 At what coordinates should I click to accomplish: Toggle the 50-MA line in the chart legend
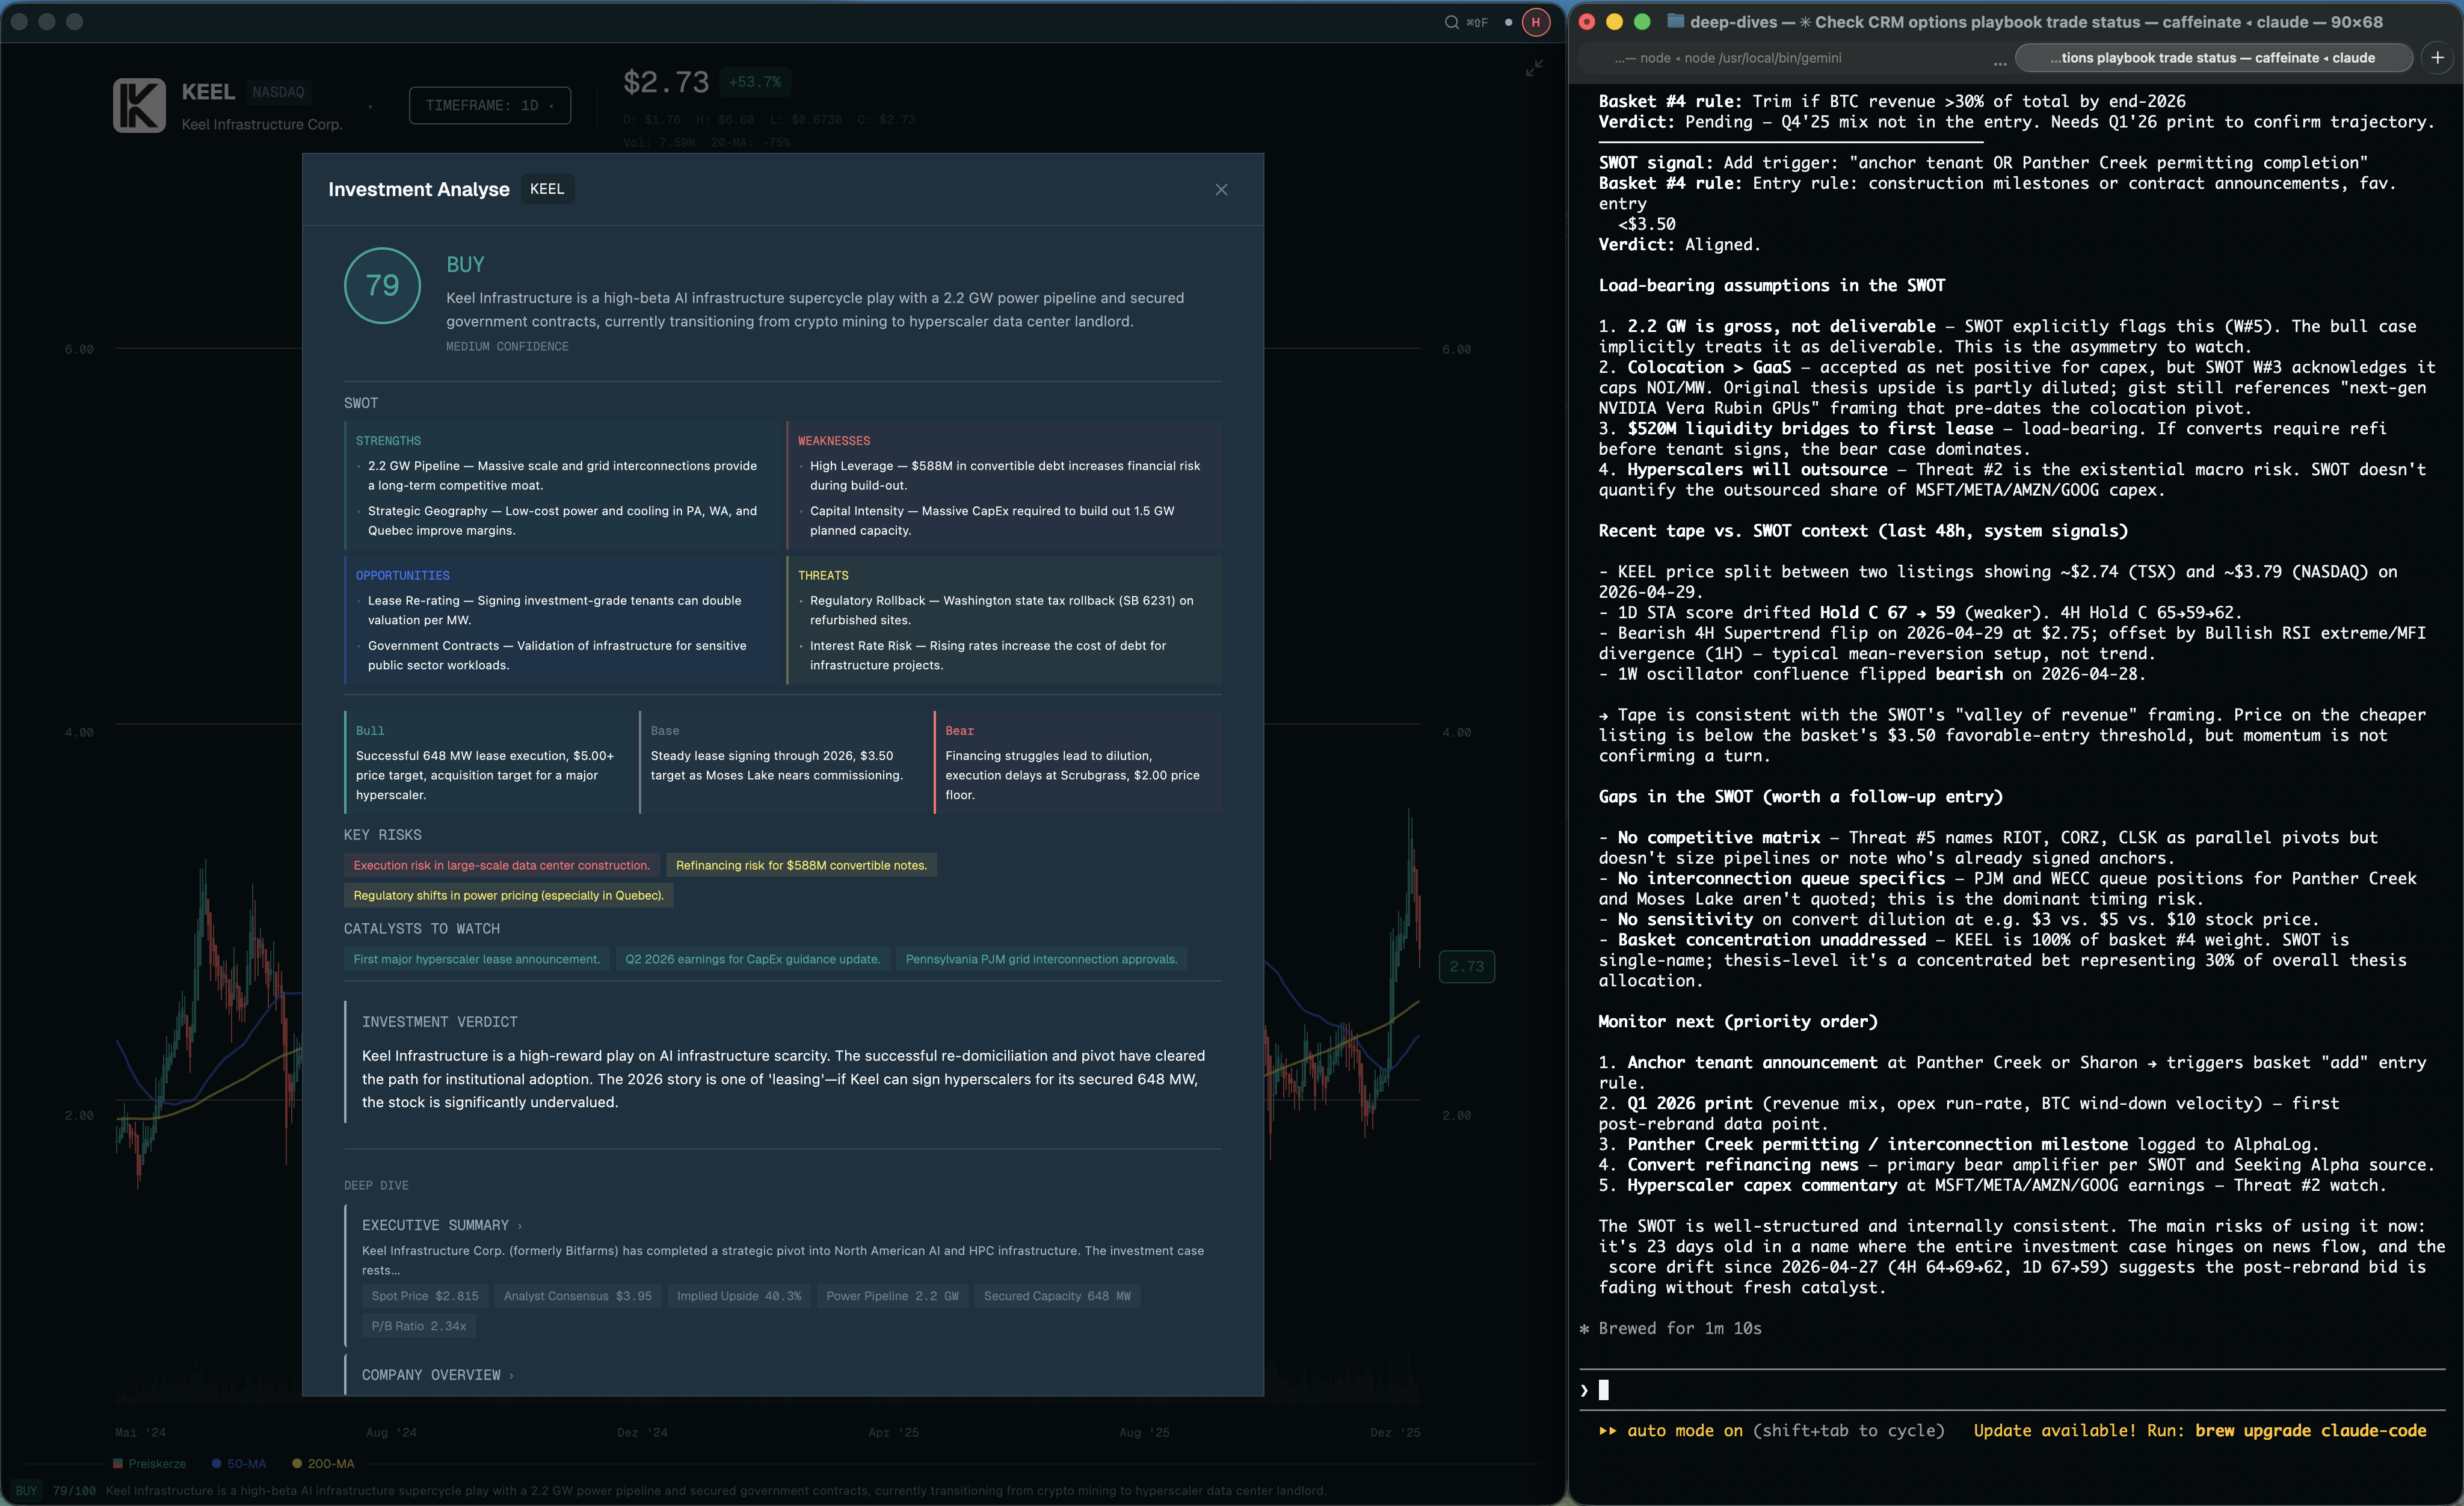238,1463
